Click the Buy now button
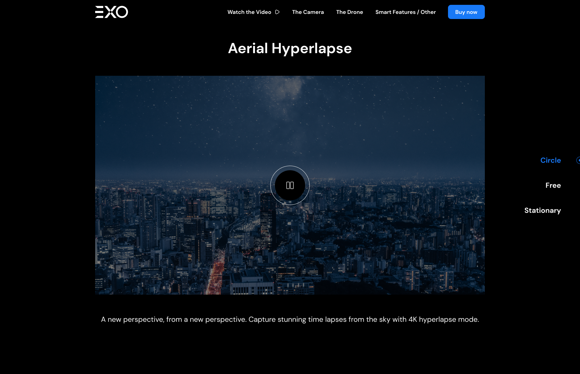 (x=466, y=12)
